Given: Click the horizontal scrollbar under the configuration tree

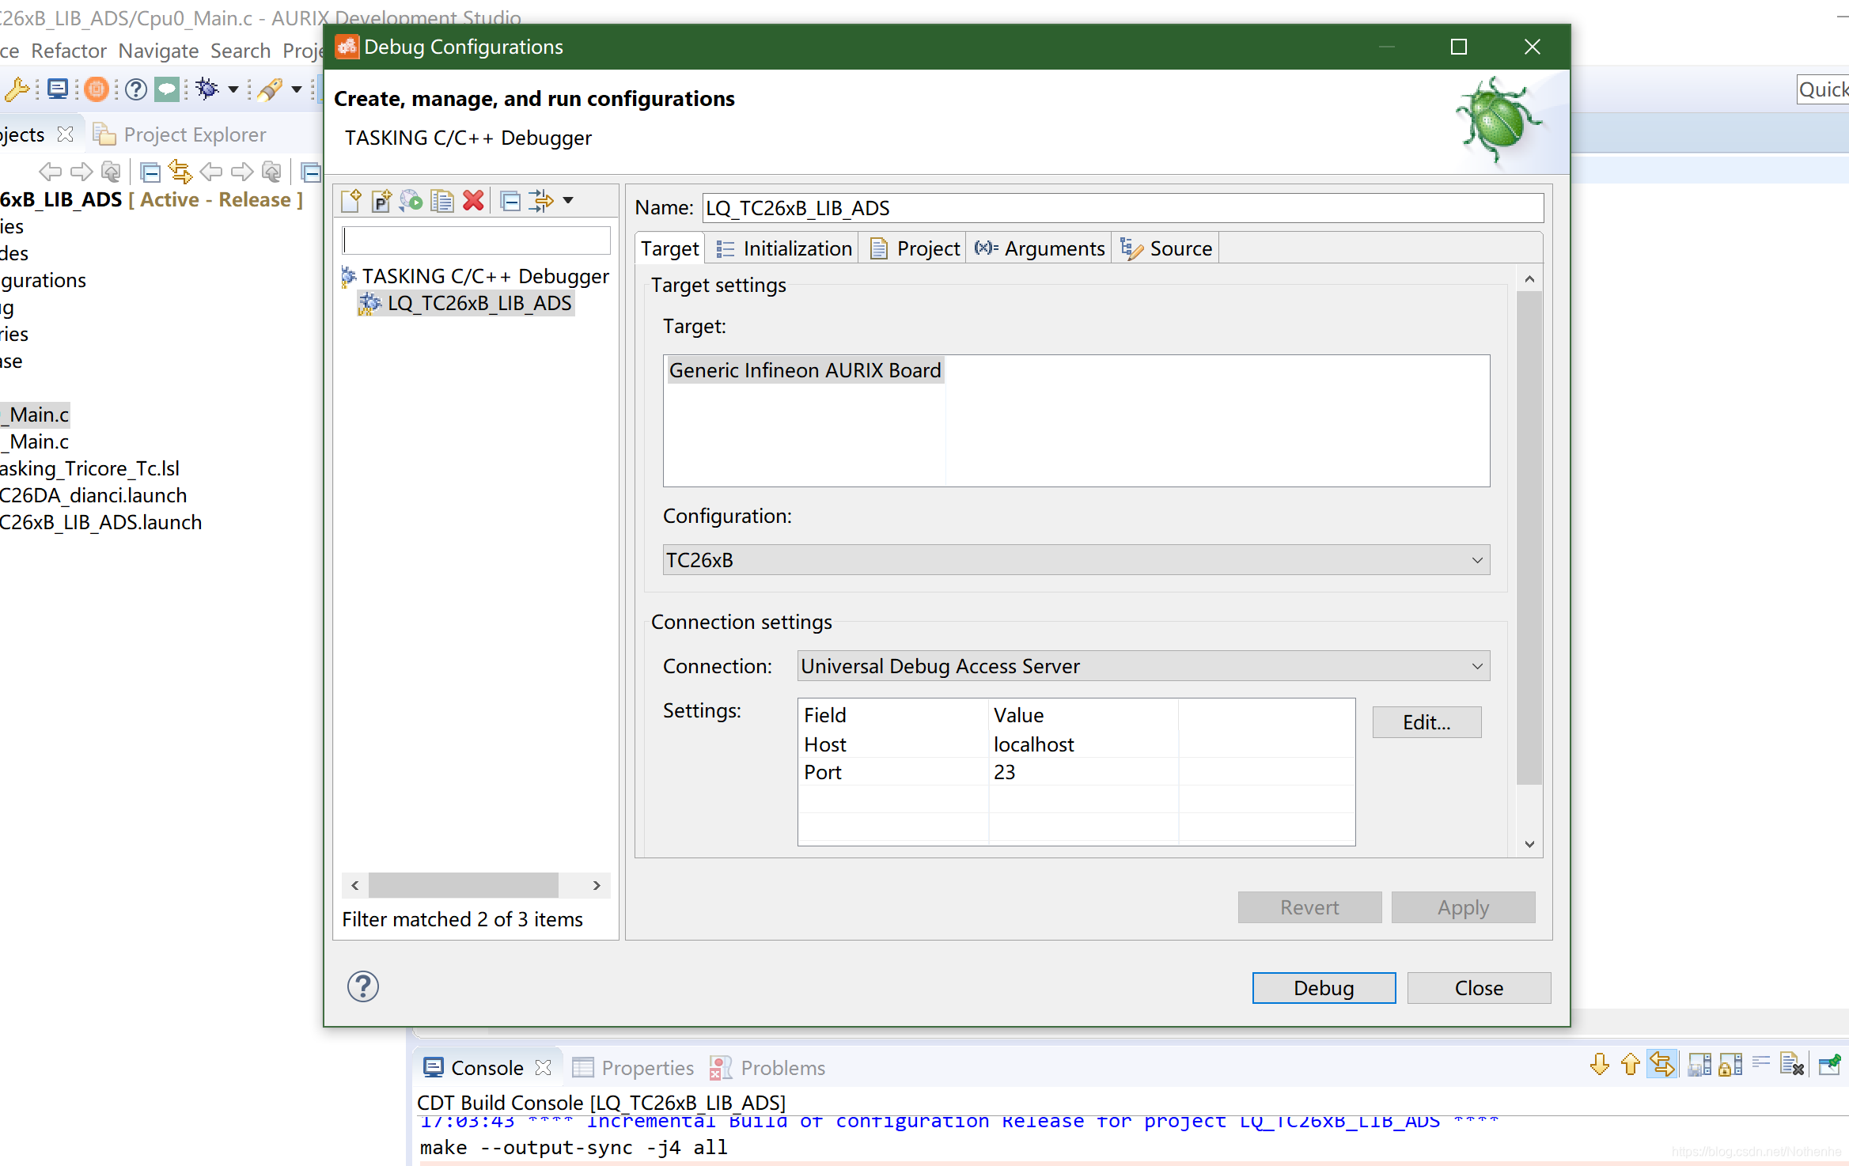Looking at the screenshot, I should [464, 885].
